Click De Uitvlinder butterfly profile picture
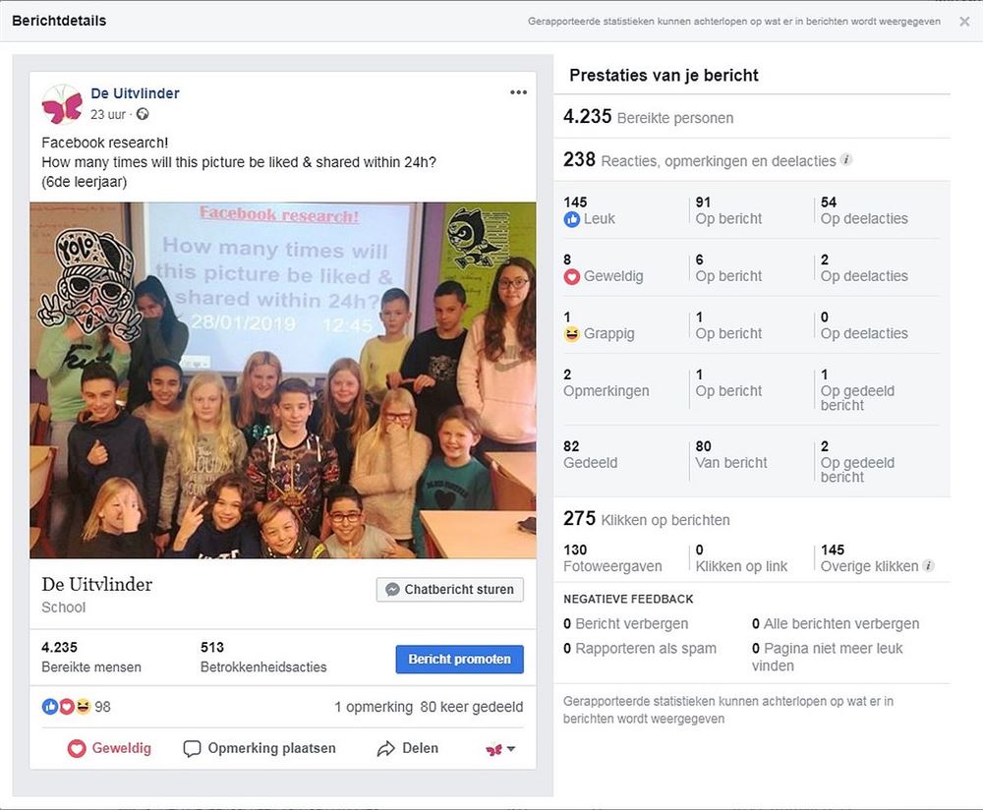Screen dimensions: 983x810 pyautogui.click(x=62, y=104)
